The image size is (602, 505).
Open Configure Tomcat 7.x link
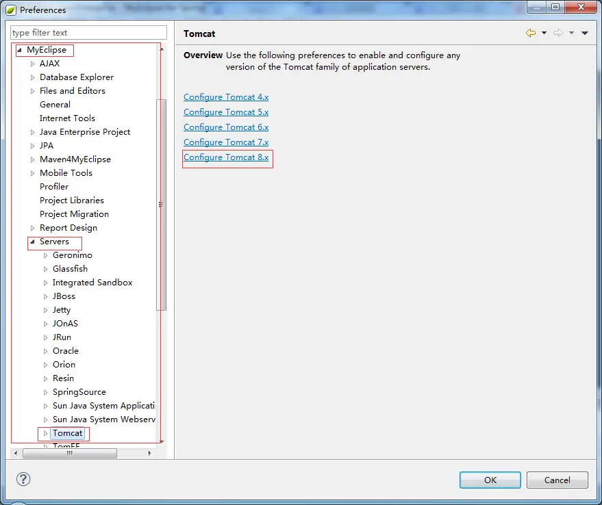click(226, 142)
